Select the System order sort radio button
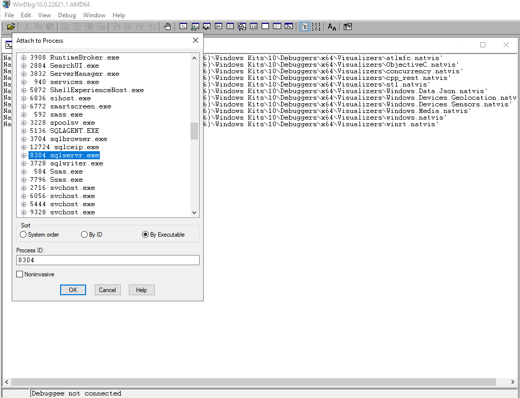This screenshot has height=398, width=520. click(x=23, y=235)
